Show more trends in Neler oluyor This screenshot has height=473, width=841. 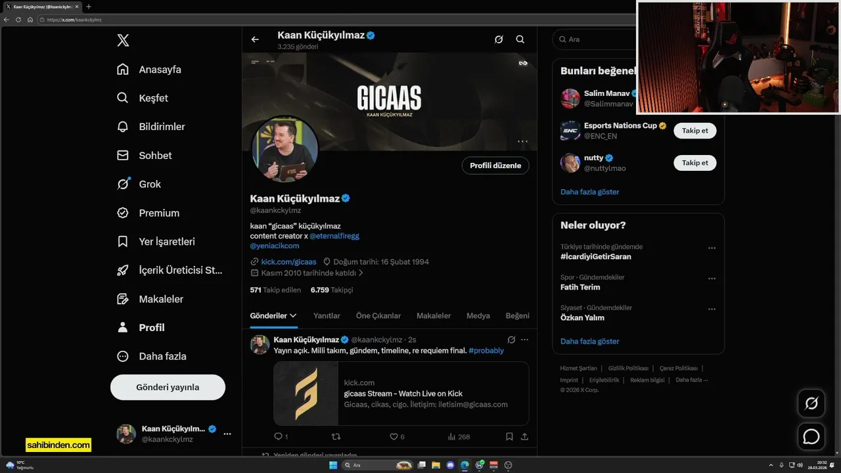point(590,342)
